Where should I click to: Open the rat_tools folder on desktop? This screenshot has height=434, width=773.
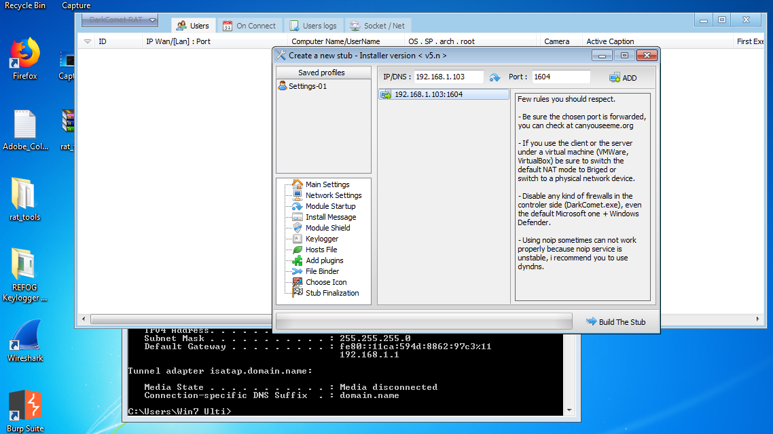click(24, 199)
